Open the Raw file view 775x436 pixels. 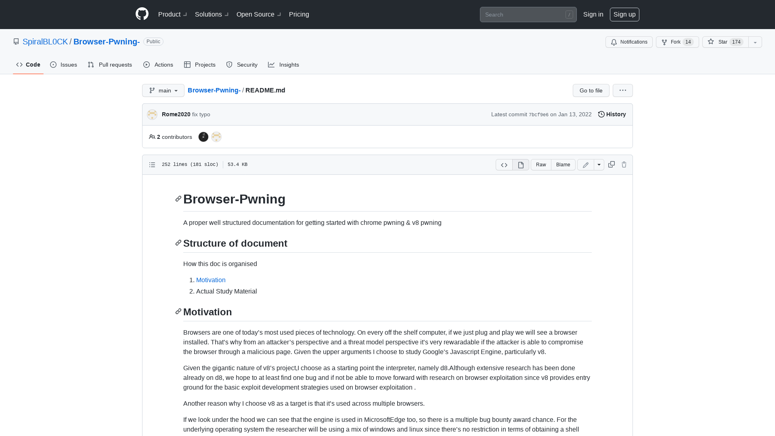[541, 165]
